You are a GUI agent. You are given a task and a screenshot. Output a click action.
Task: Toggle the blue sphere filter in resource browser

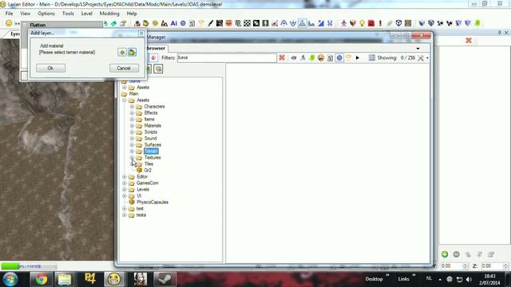click(x=339, y=58)
